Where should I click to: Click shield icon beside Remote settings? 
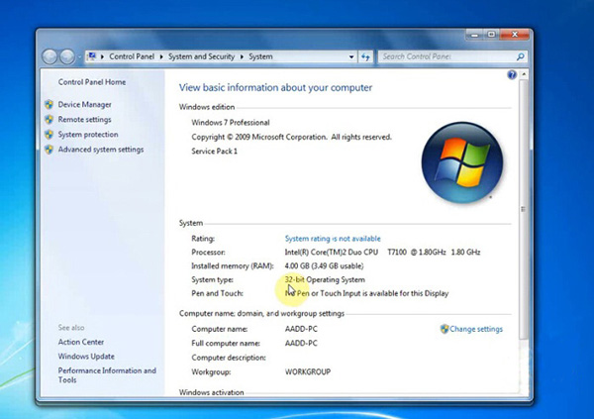pyautogui.click(x=49, y=120)
